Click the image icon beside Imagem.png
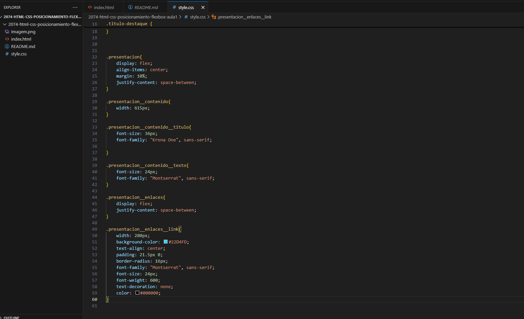The image size is (524, 319). 7,32
